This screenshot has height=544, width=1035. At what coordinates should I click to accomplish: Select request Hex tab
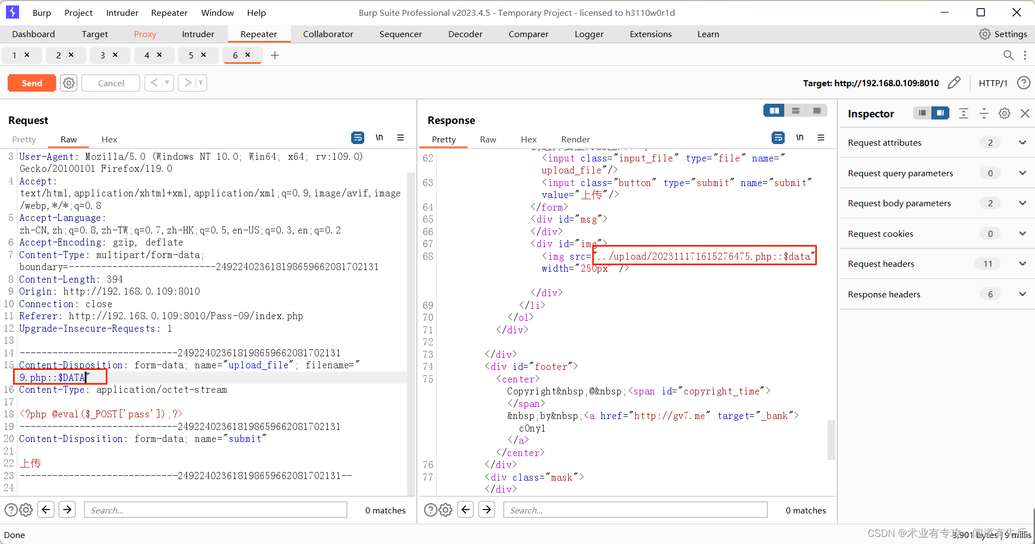[x=109, y=139]
